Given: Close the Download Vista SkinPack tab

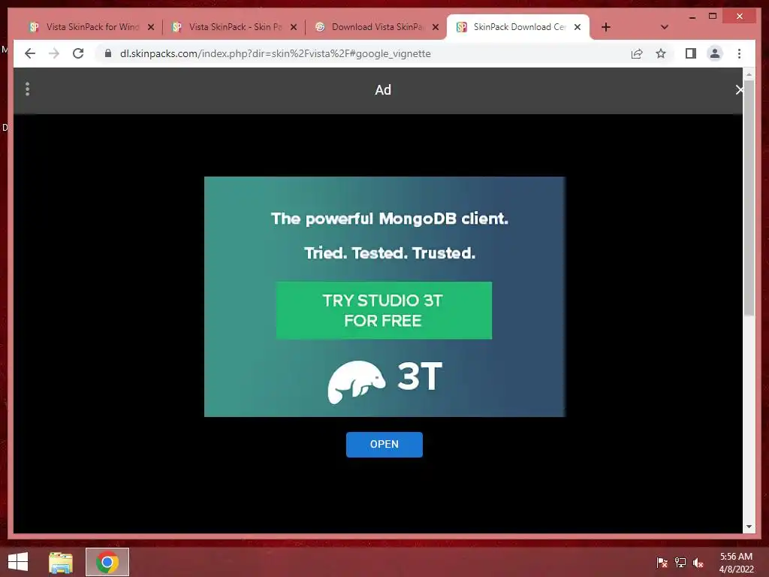Looking at the screenshot, I should tap(436, 27).
